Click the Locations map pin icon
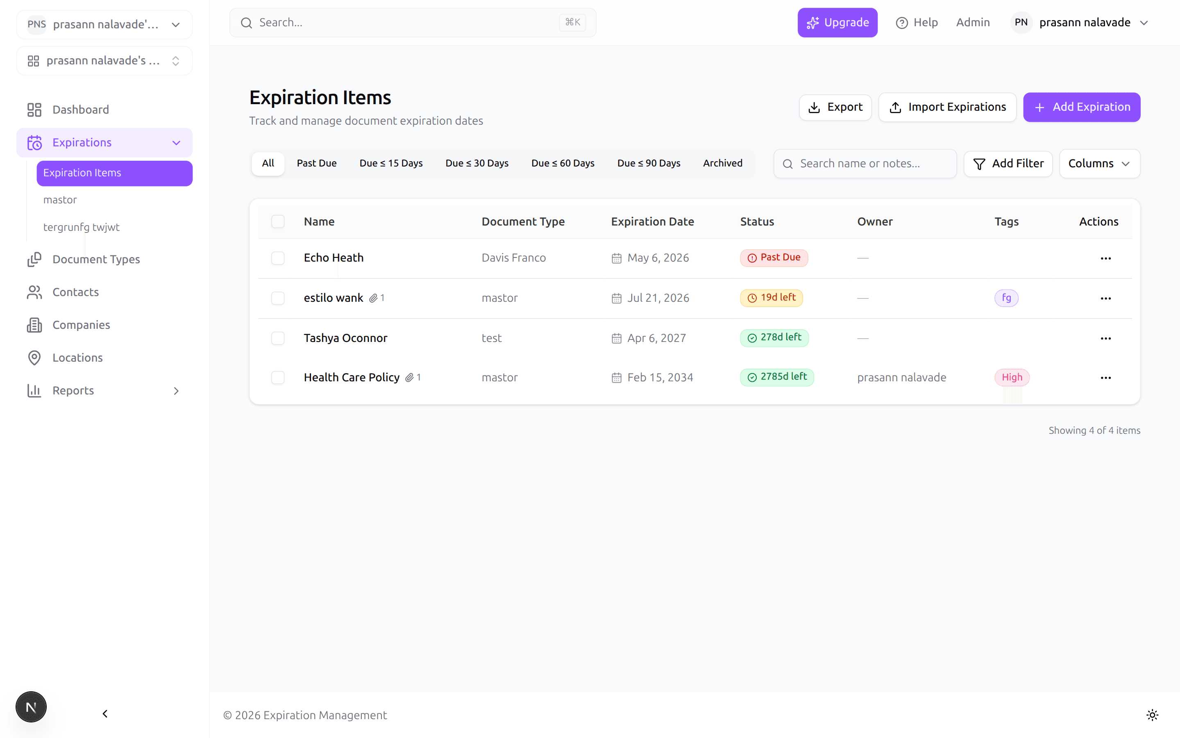1180x738 pixels. click(x=34, y=358)
